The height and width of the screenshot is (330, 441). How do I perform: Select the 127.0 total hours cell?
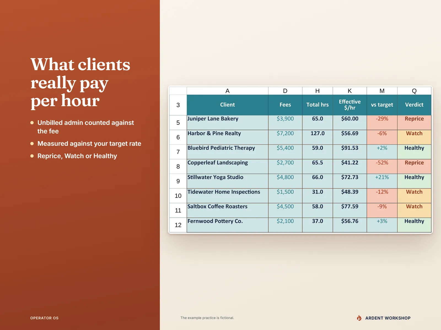[x=318, y=137]
